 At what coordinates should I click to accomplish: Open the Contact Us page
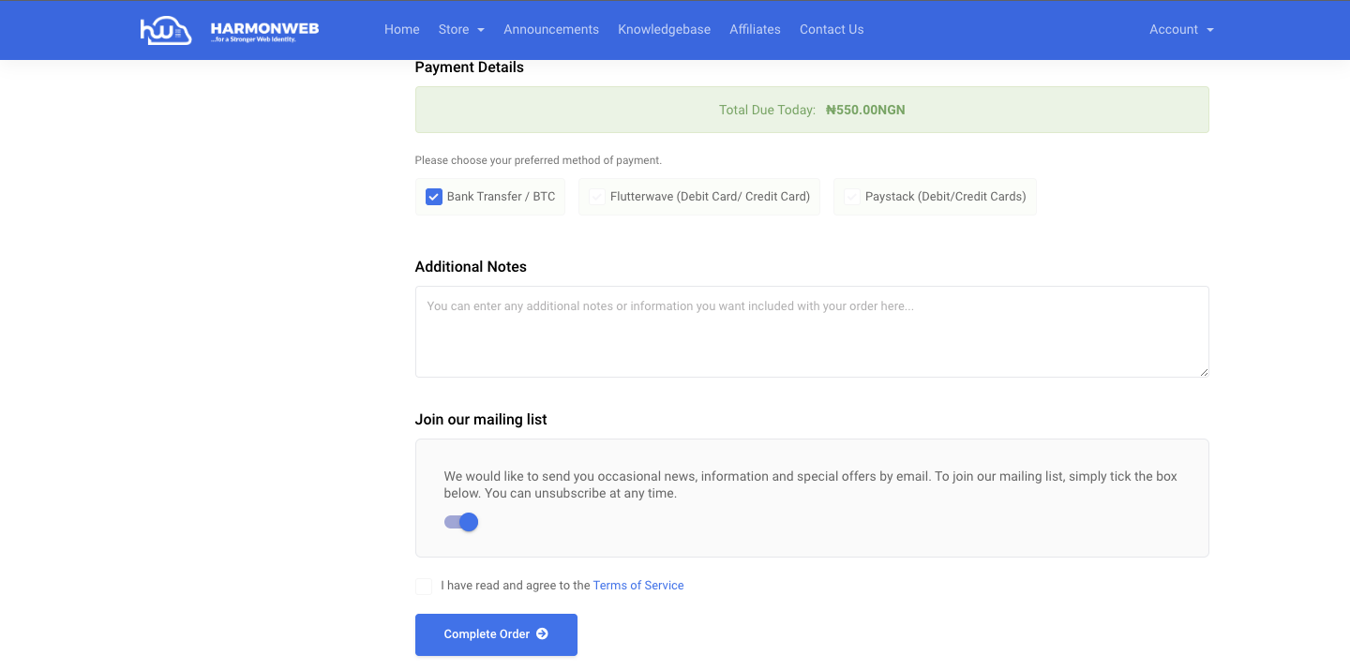tap(831, 29)
